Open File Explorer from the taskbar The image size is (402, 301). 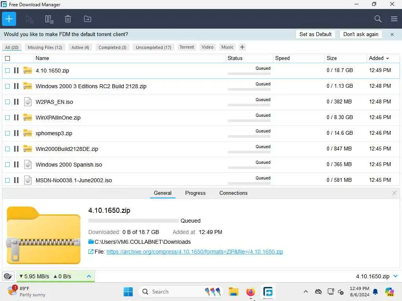(233, 292)
